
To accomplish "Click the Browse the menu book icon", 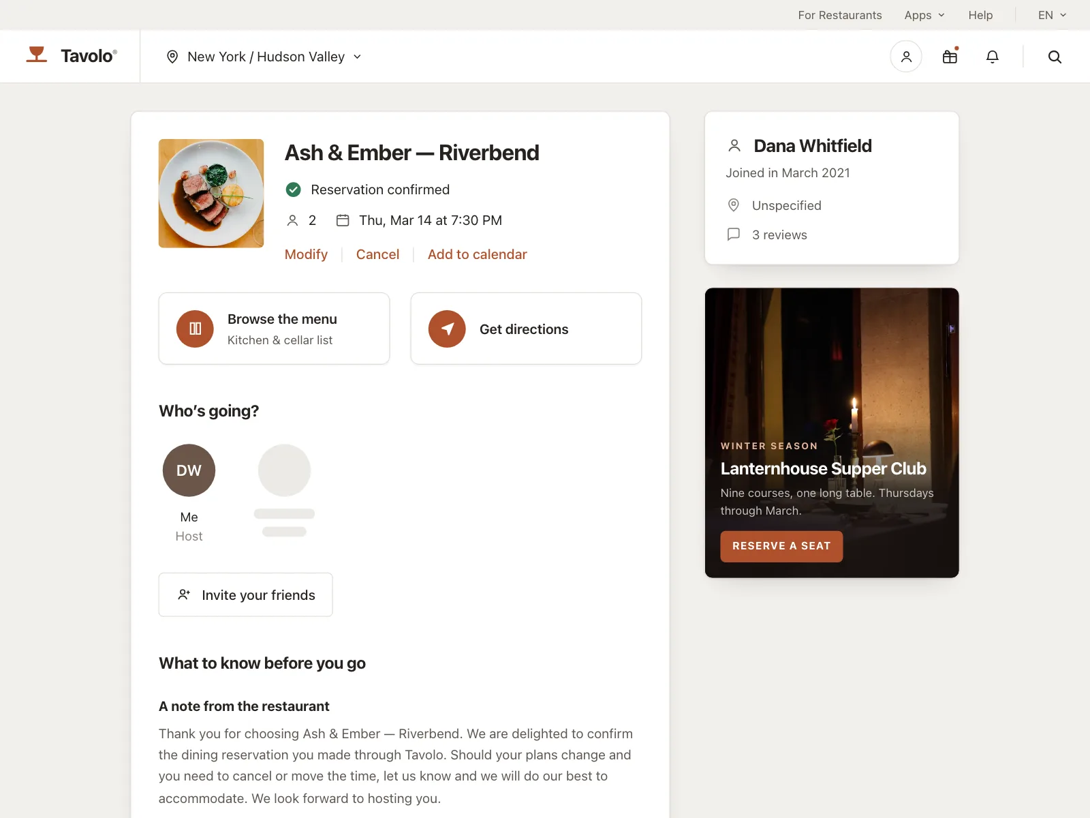I will coord(195,329).
